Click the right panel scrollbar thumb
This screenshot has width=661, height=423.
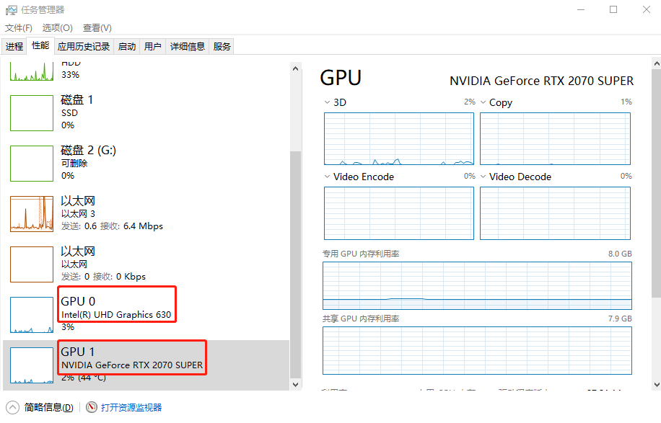pos(657,184)
